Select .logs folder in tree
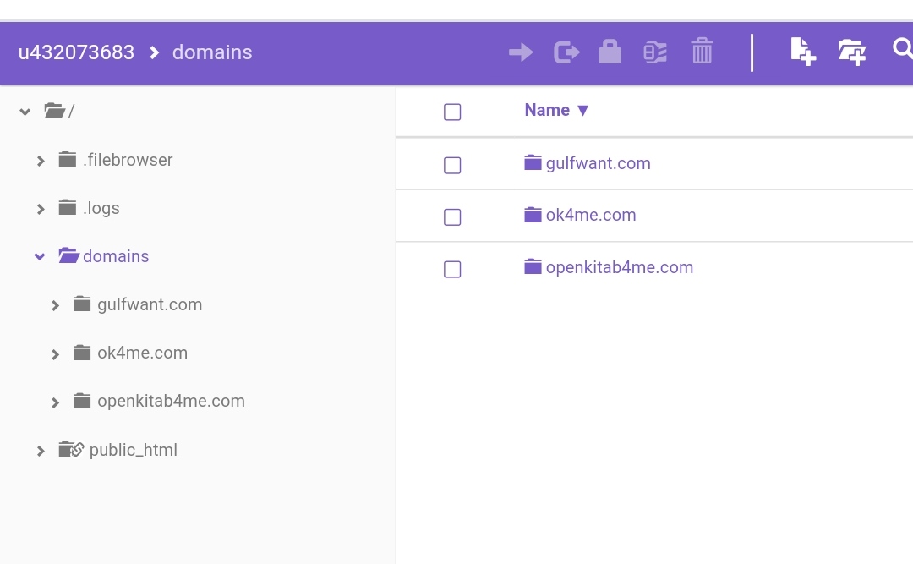This screenshot has width=913, height=564. point(101,208)
